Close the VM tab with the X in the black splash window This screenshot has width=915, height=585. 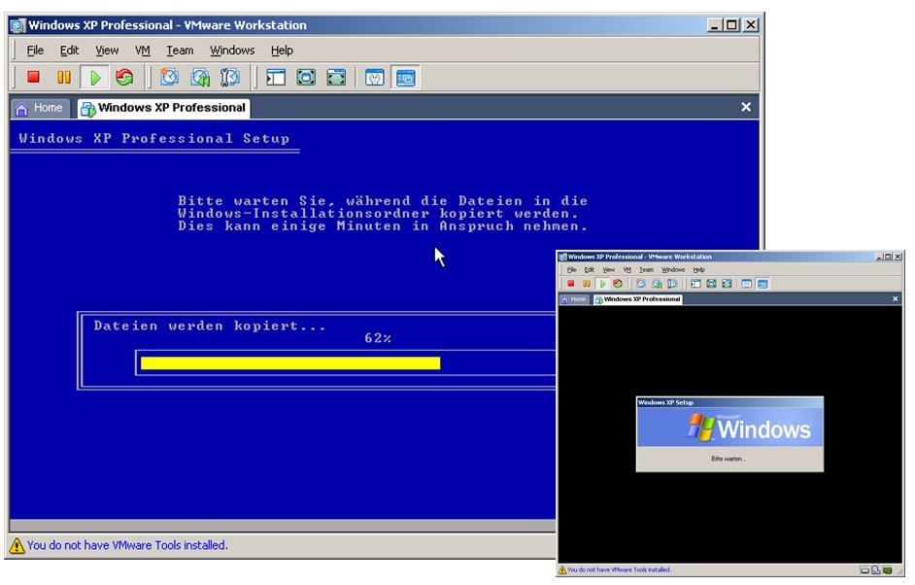896,299
